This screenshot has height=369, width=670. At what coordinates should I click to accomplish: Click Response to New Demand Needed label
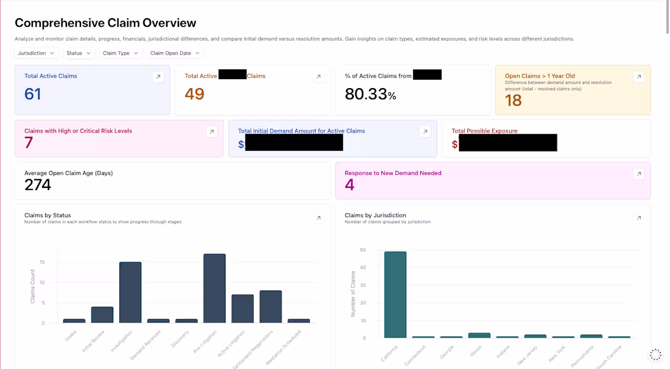[393, 173]
